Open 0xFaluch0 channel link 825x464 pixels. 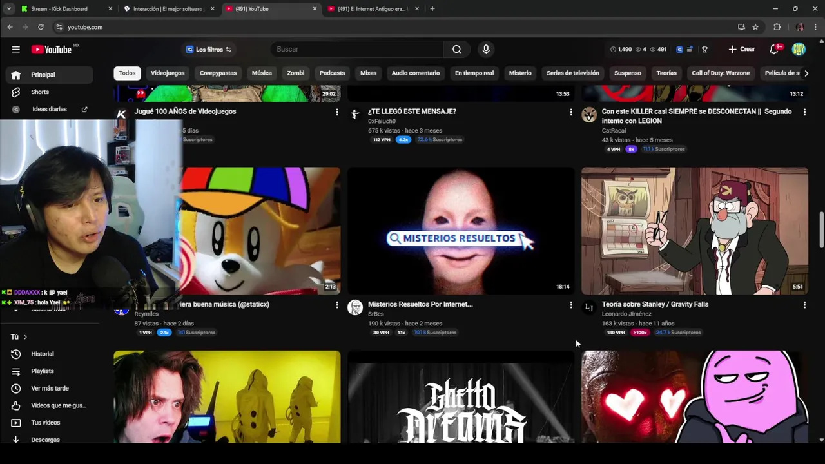point(382,121)
